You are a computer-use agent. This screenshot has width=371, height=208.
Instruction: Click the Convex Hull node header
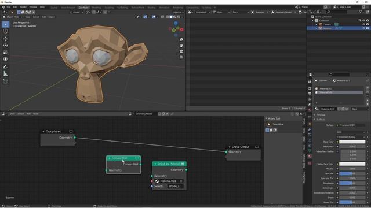(x=123, y=158)
